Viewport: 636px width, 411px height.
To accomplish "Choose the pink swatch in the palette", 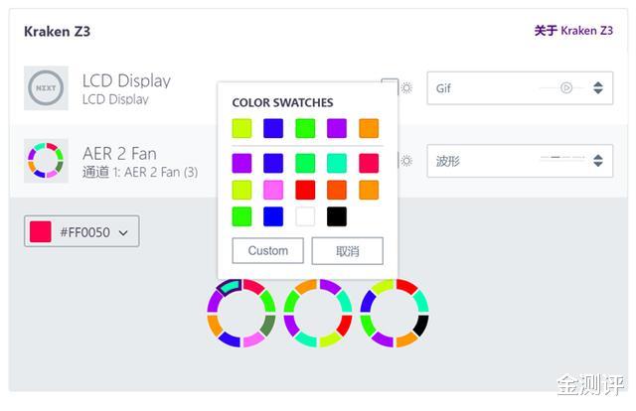I will (273, 190).
